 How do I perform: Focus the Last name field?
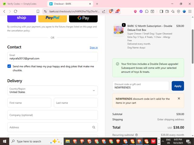tap(76, 103)
